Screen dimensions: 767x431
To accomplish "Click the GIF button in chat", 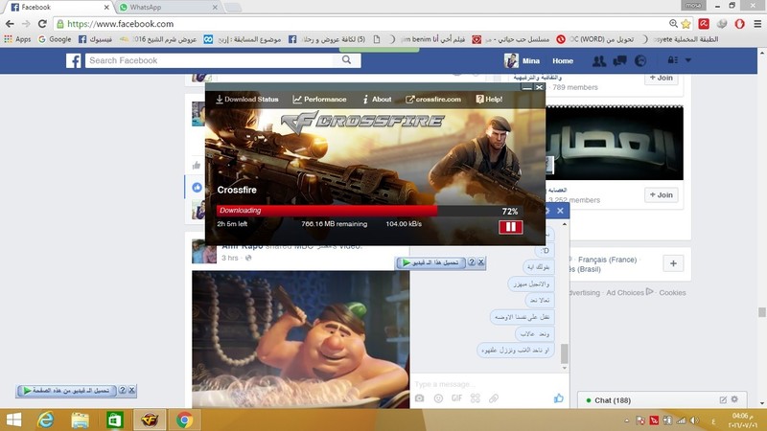I will coord(456,397).
